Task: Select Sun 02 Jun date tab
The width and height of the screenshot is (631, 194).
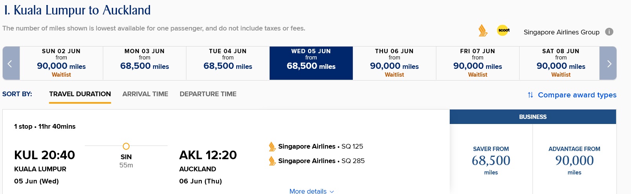Action: (61, 63)
